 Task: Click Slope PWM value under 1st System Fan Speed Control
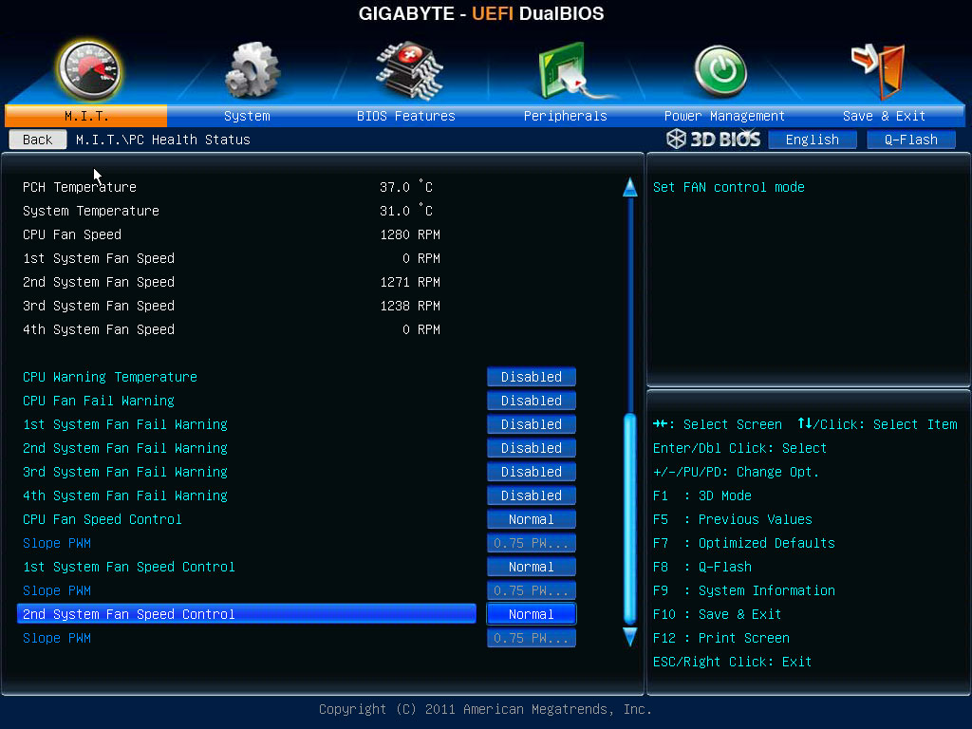(532, 590)
